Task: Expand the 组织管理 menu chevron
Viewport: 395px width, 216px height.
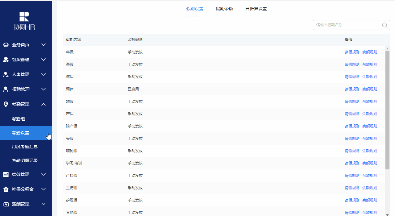Action: coord(44,60)
